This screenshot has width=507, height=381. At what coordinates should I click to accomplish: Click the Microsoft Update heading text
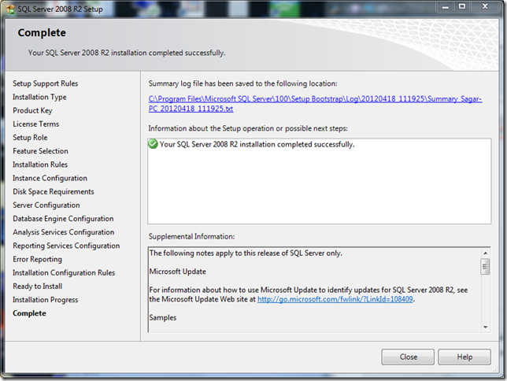point(177,272)
